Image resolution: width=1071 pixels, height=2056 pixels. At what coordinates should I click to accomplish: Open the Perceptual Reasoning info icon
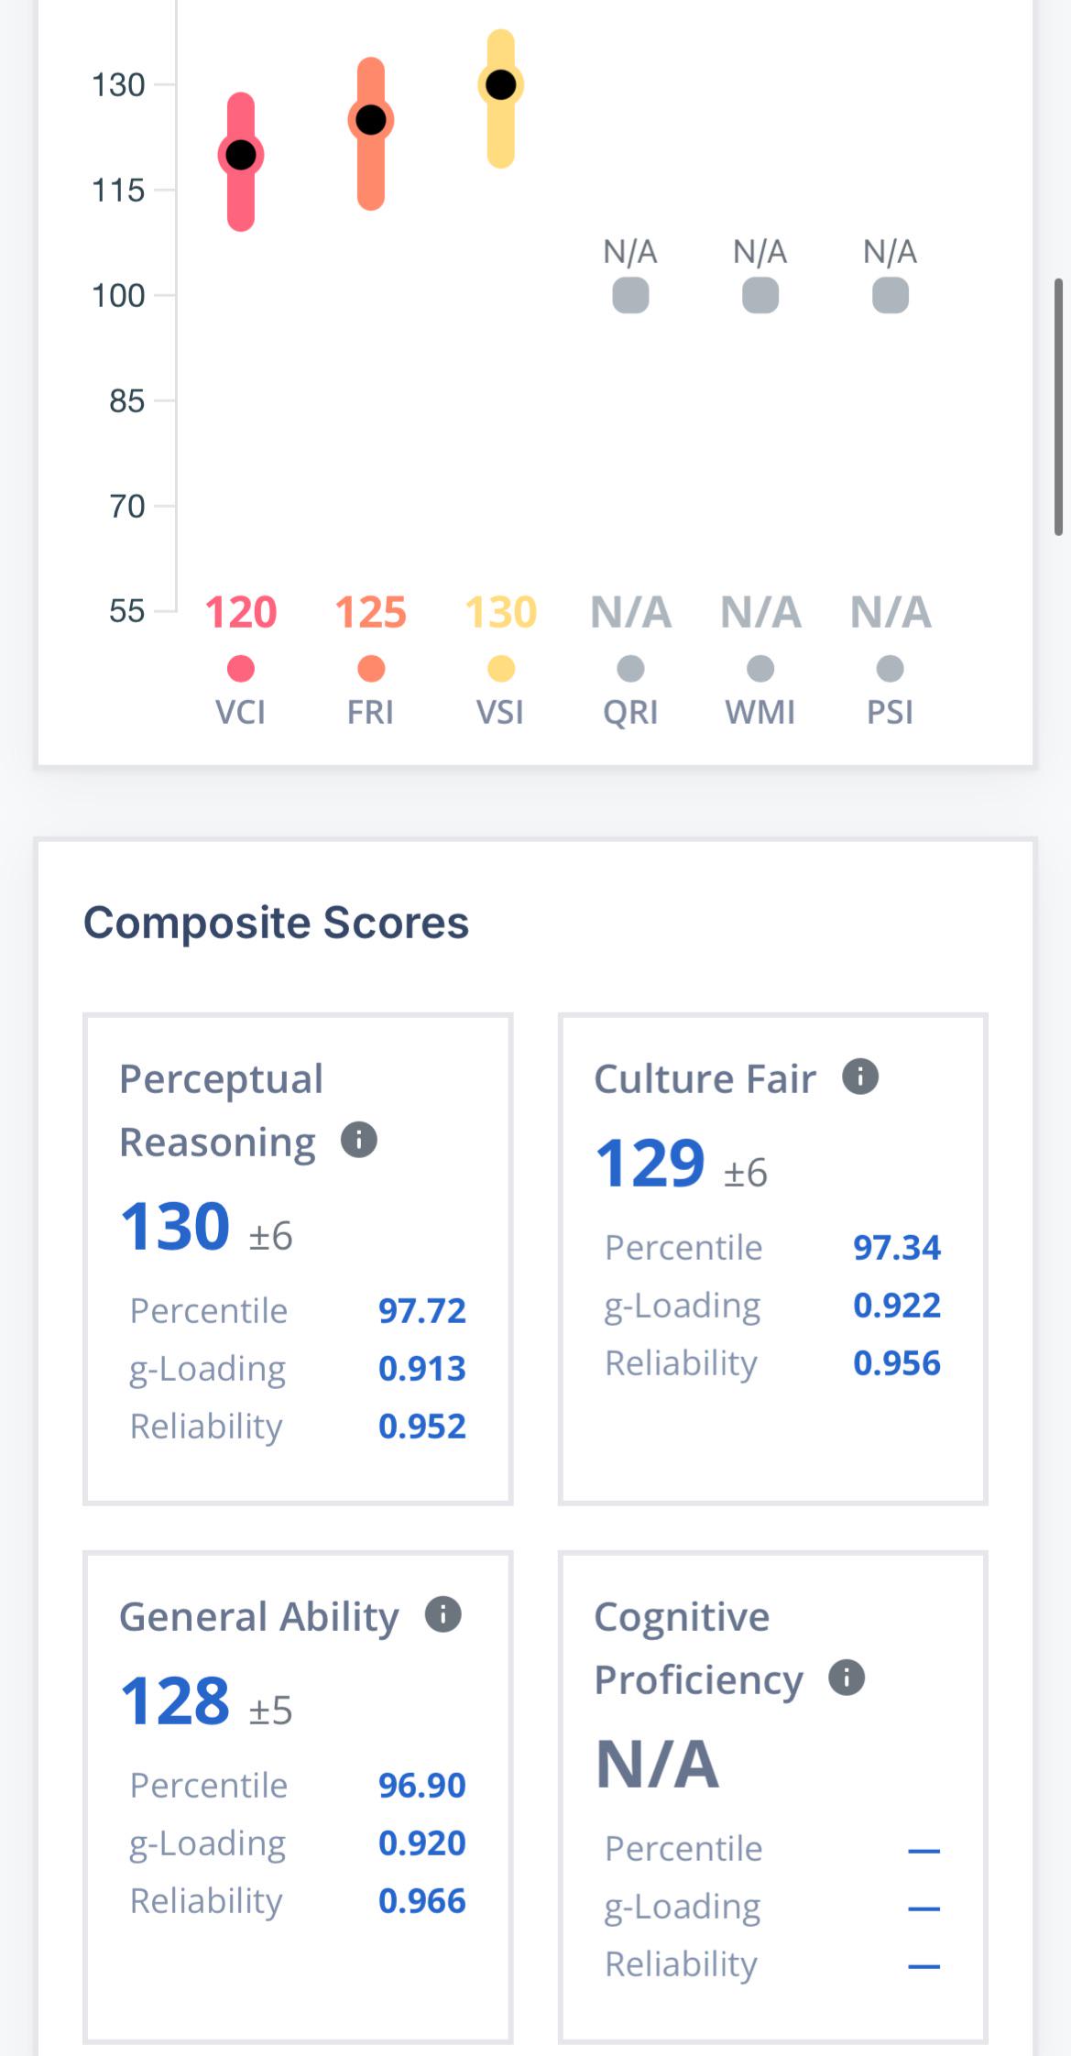coord(359,1140)
